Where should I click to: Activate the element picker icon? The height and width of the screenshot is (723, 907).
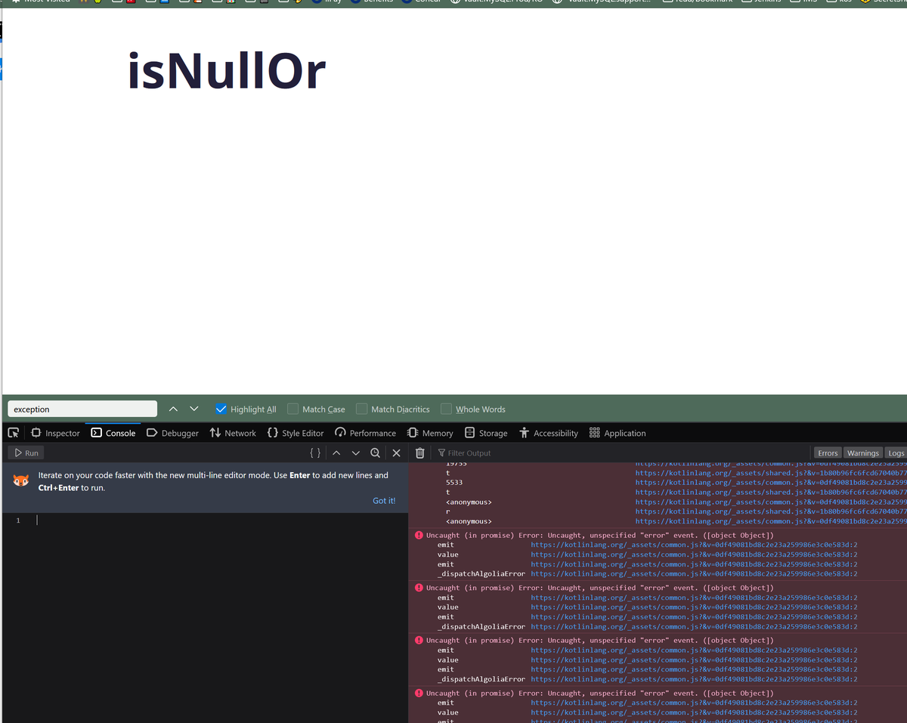click(13, 433)
